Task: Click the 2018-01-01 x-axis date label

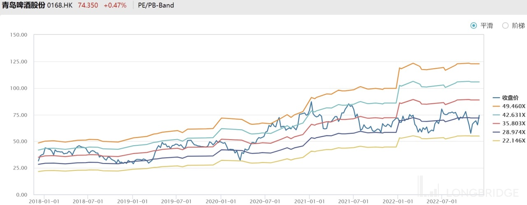Action: 44,201
